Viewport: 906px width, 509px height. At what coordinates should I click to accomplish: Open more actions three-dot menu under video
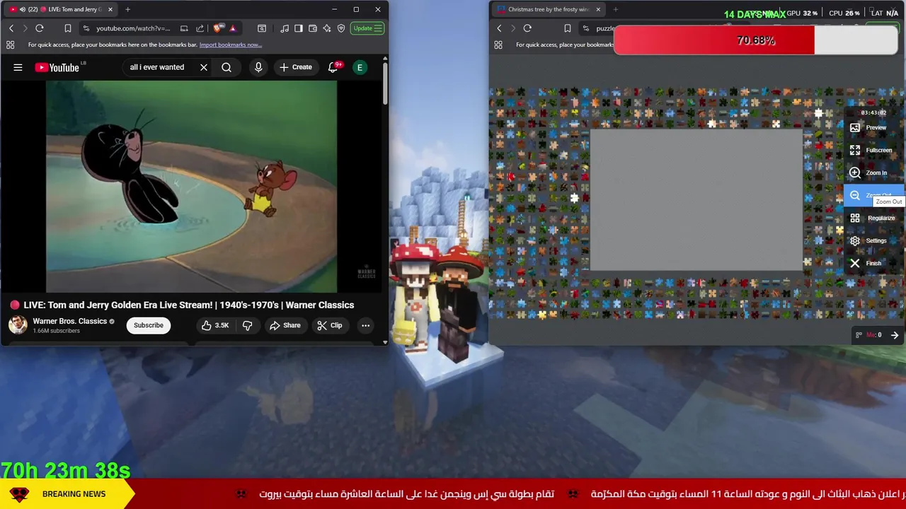[365, 325]
